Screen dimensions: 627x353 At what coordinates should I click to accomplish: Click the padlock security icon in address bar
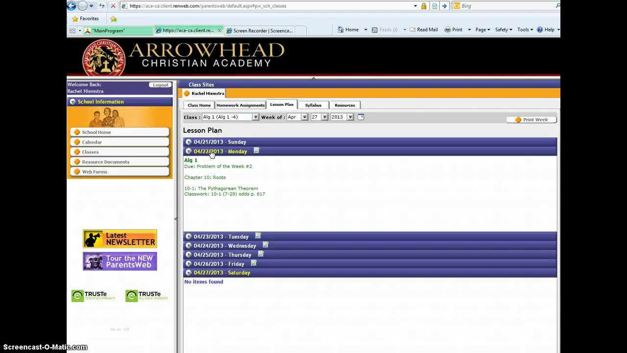coord(424,6)
